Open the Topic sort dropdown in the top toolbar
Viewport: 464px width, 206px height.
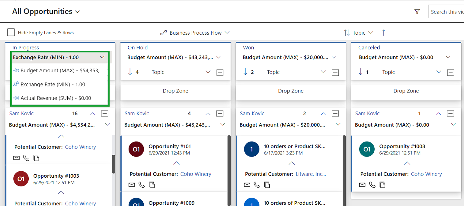click(x=359, y=33)
